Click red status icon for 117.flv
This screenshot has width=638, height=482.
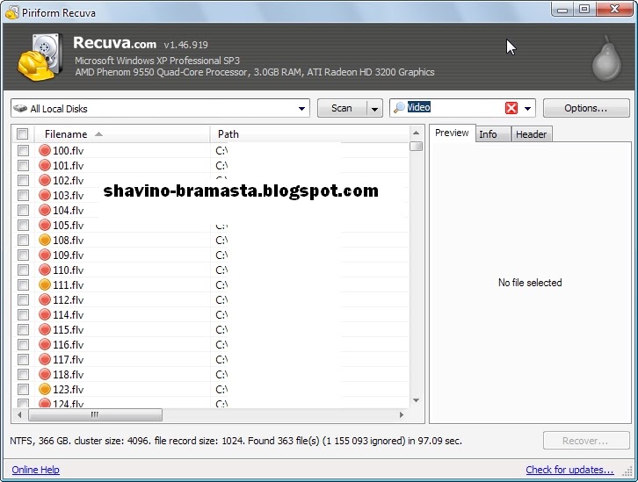click(44, 359)
